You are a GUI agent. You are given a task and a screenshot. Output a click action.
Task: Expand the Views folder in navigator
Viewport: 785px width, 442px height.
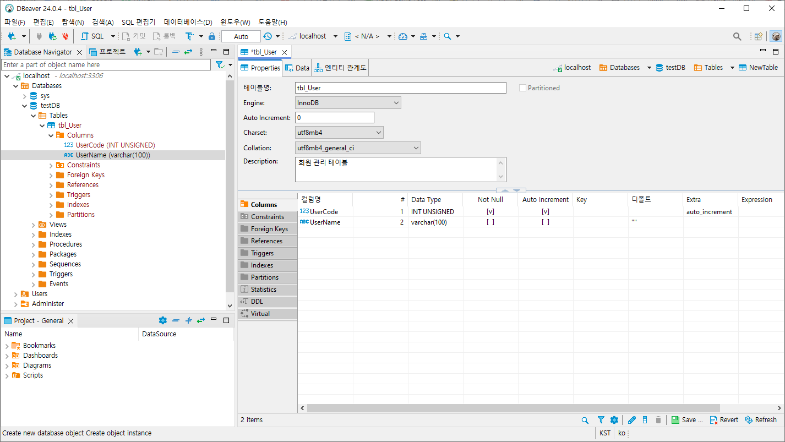coord(34,225)
